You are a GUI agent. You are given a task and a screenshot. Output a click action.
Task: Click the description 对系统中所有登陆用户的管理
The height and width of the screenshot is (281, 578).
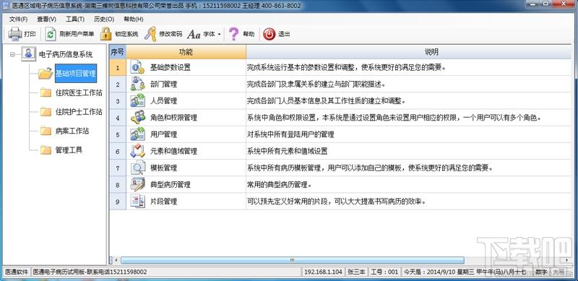point(290,134)
